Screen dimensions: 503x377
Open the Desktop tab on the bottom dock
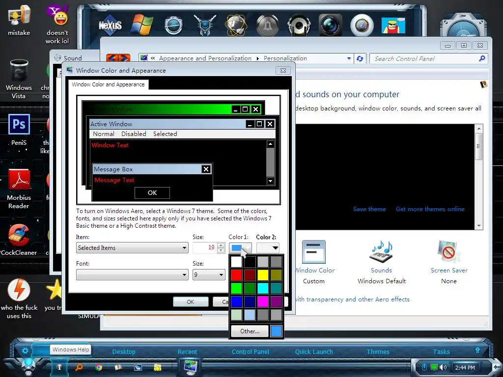(124, 351)
